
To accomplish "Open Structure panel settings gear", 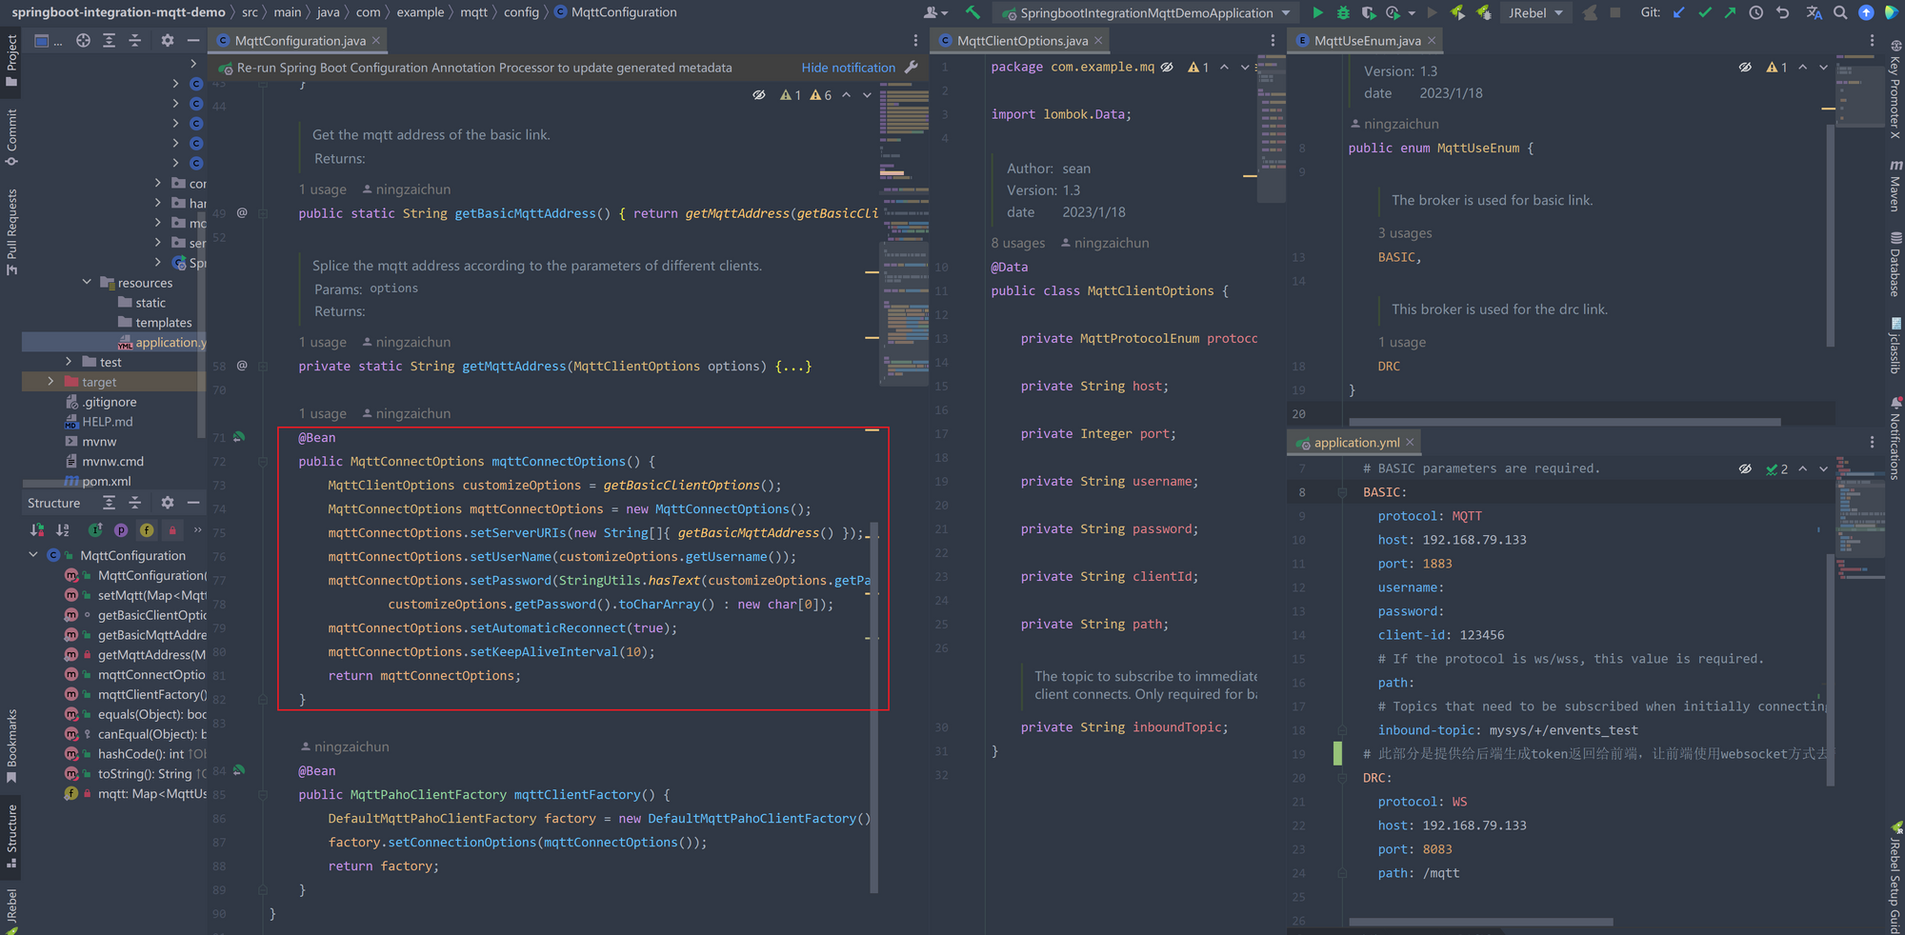I will (168, 503).
